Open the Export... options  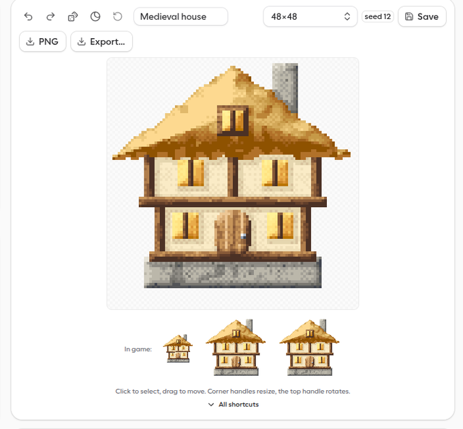point(101,42)
